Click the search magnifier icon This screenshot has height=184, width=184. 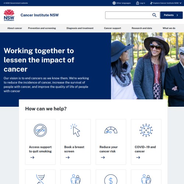(x=154, y=15)
